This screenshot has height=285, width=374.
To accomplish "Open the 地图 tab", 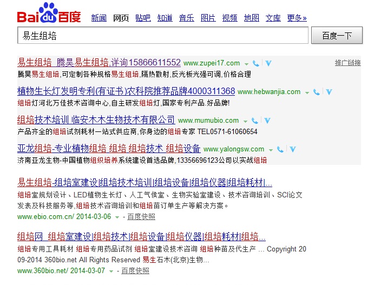I will click(251, 18).
